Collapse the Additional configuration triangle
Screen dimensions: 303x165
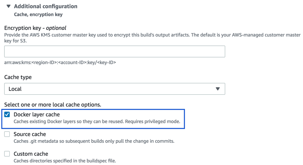tap(9, 6)
